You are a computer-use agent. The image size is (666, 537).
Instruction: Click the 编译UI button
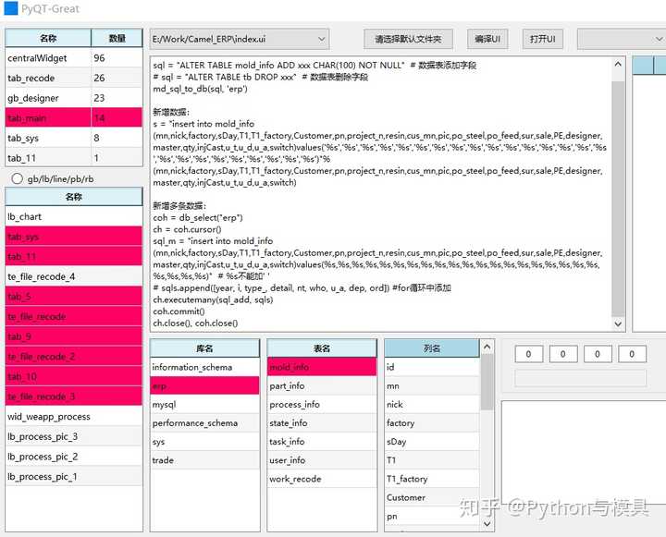pos(487,39)
